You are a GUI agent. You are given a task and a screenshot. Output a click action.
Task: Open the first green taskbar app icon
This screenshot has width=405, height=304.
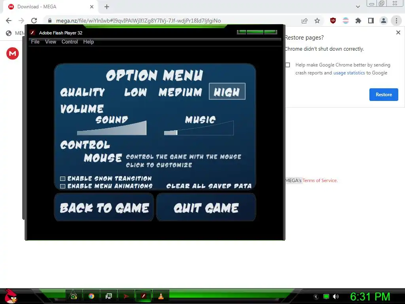click(x=74, y=296)
